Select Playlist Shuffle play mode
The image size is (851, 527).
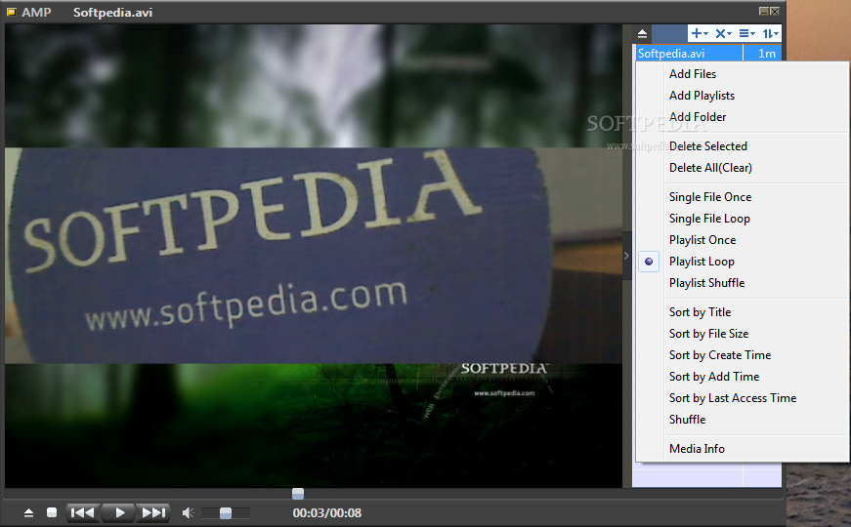coord(706,283)
